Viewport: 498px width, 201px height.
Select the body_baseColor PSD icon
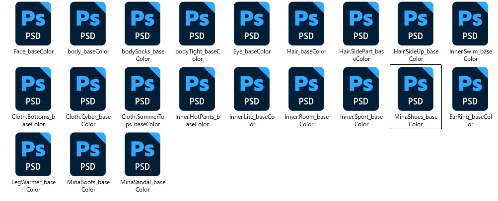[x=88, y=23]
